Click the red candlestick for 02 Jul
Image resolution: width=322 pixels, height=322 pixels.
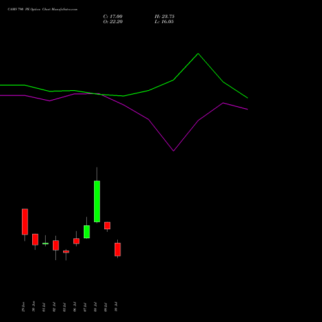[56, 245]
